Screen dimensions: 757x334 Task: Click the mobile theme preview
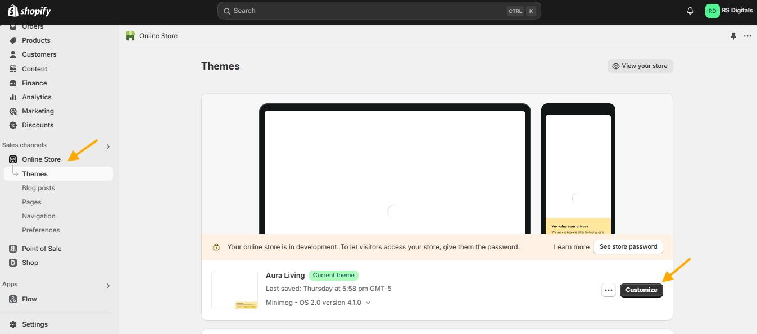click(x=578, y=170)
